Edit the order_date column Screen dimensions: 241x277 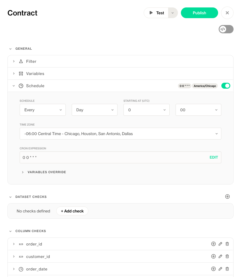click(x=220, y=269)
